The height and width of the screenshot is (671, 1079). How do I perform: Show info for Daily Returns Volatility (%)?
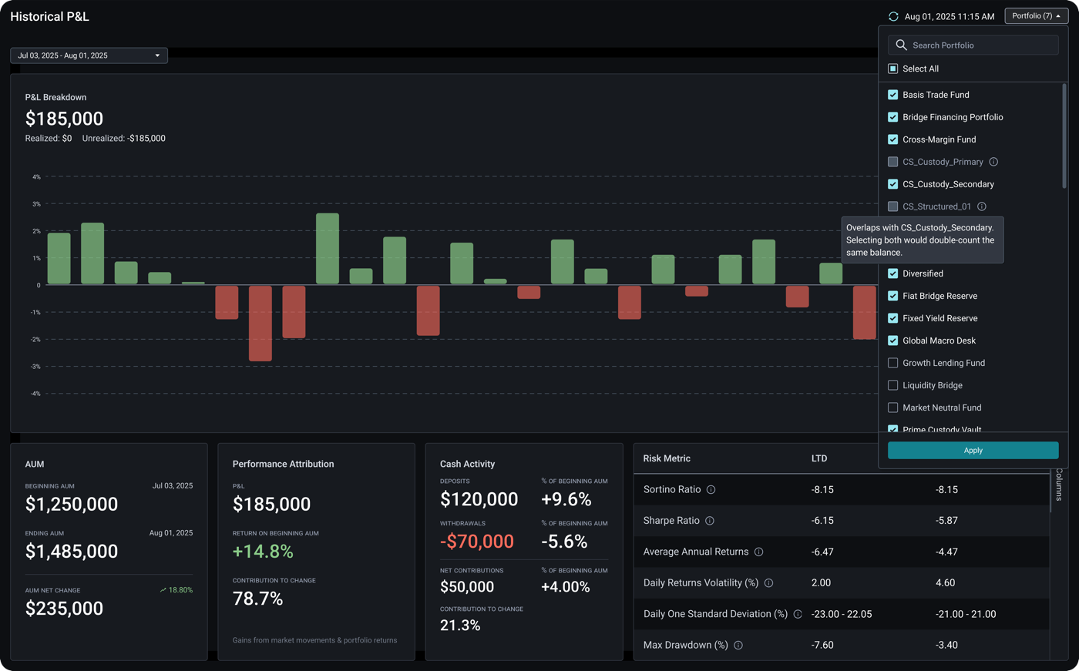pyautogui.click(x=768, y=583)
